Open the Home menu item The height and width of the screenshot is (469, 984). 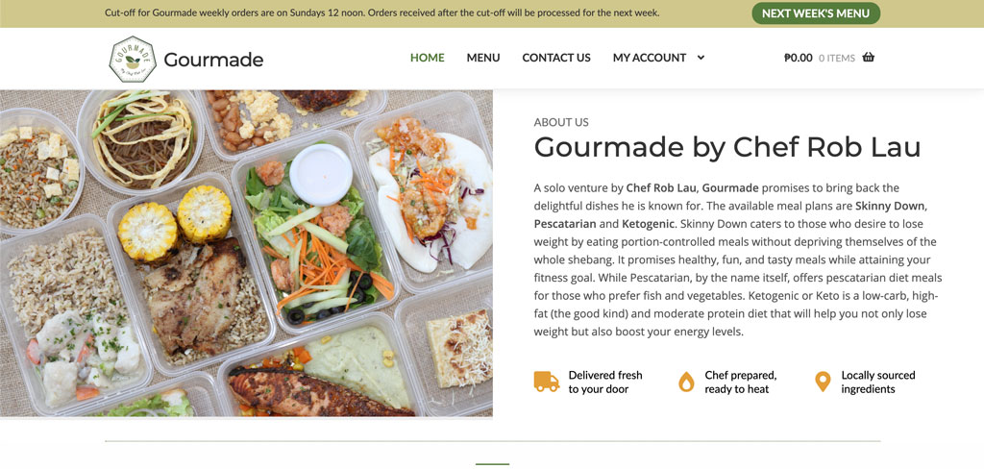[427, 58]
